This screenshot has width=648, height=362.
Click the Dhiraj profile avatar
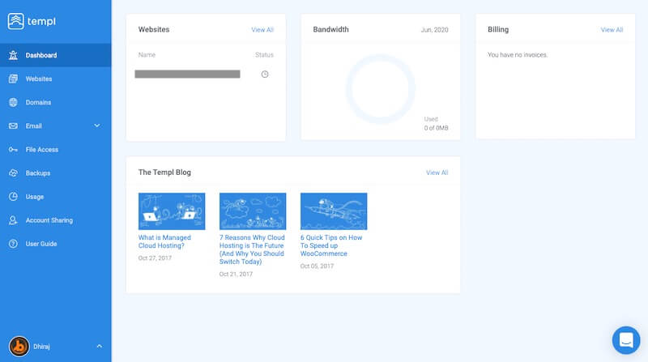[19, 346]
